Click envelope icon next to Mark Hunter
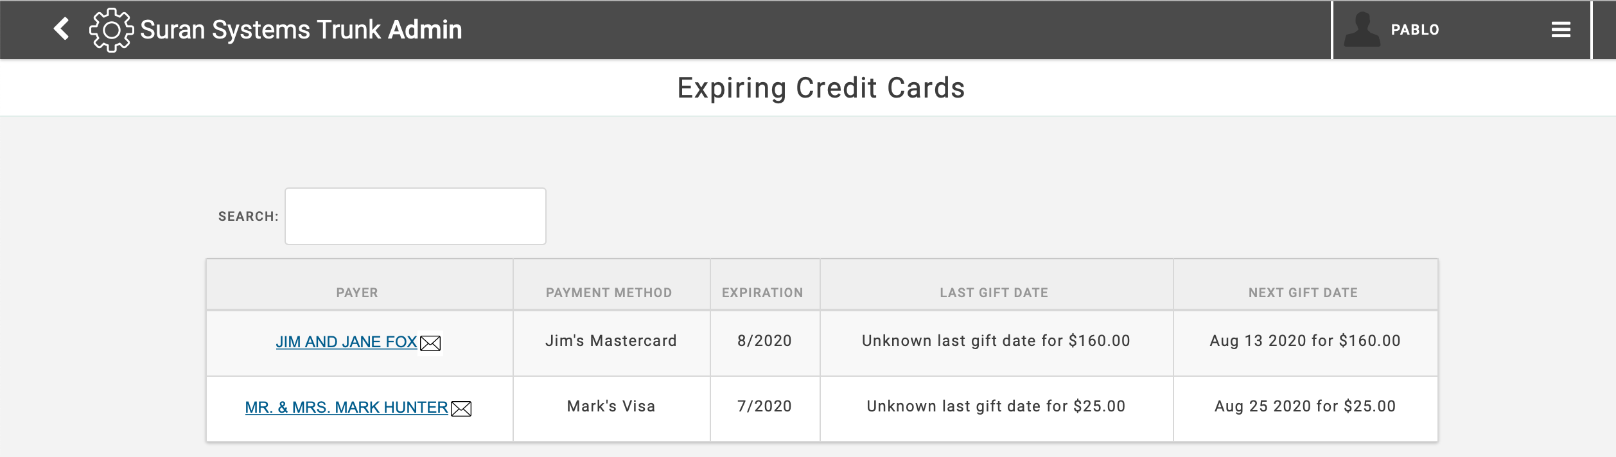The height and width of the screenshot is (457, 1616). [x=461, y=409]
